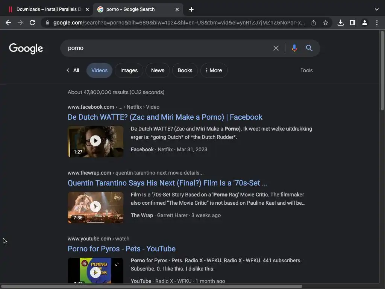Viewport: 385px width, 289px height.
Task: Expand the More filters dropdown
Action: tap(214, 70)
